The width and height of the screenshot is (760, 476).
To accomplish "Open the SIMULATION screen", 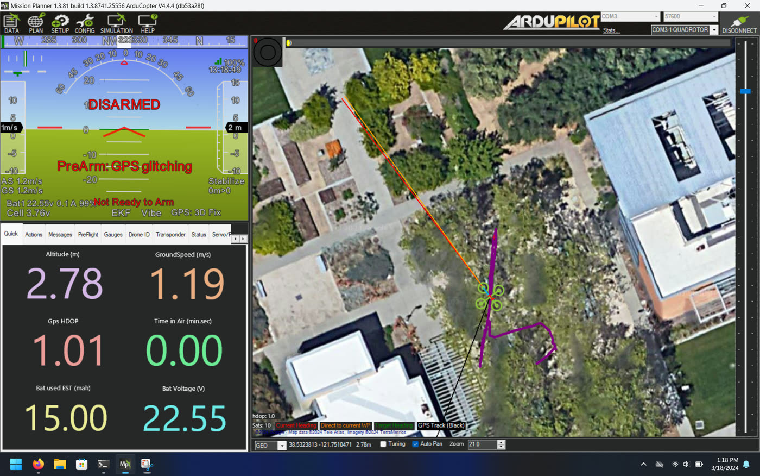I will pyautogui.click(x=116, y=24).
